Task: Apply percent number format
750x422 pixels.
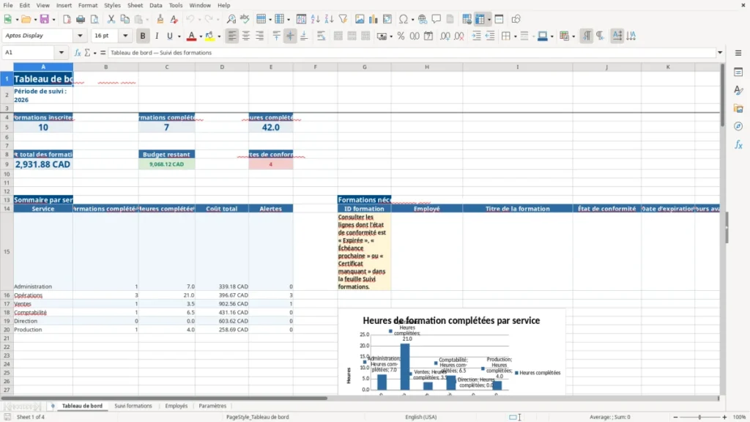Action: coord(401,36)
